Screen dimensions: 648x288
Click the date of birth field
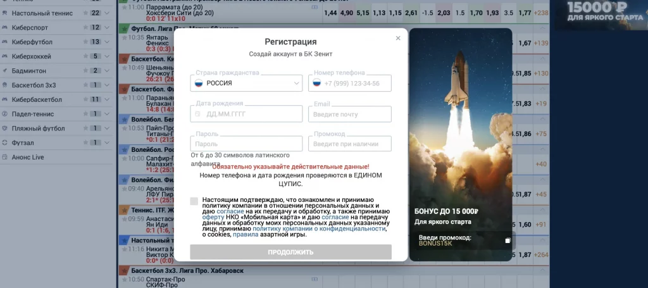pos(246,114)
